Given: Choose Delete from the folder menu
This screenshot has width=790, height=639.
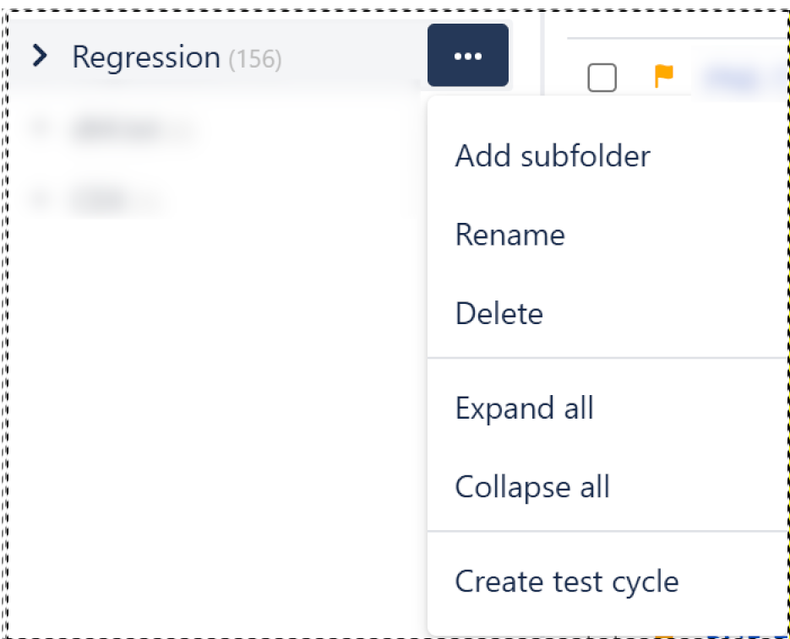Looking at the screenshot, I should tap(499, 313).
